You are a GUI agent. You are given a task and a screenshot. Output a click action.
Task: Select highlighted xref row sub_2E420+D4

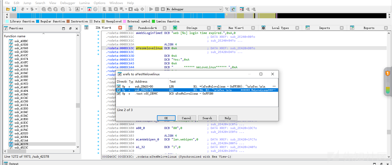click(197, 90)
